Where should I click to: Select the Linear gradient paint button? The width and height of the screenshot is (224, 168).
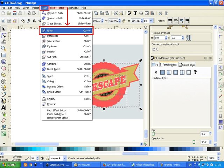(169, 72)
